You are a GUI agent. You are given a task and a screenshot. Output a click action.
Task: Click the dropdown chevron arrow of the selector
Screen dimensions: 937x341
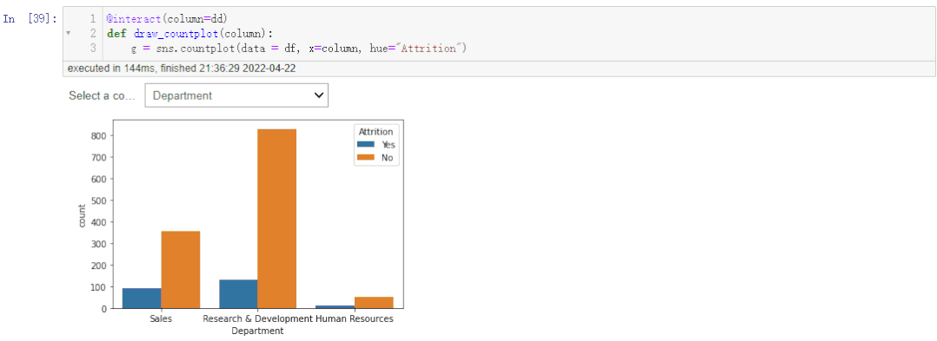click(319, 95)
